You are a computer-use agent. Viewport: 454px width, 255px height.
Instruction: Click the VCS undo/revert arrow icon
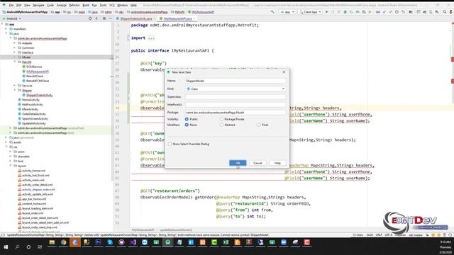click(403, 12)
